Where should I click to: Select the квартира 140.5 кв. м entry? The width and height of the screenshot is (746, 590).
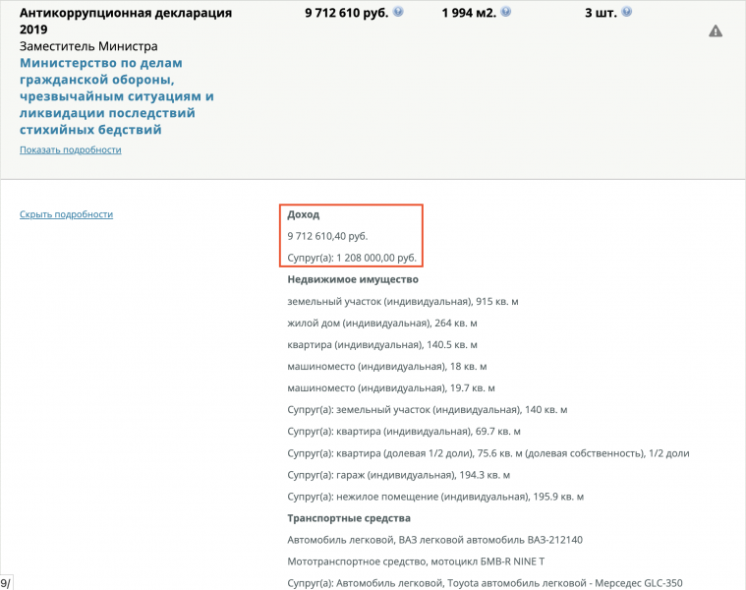(382, 345)
